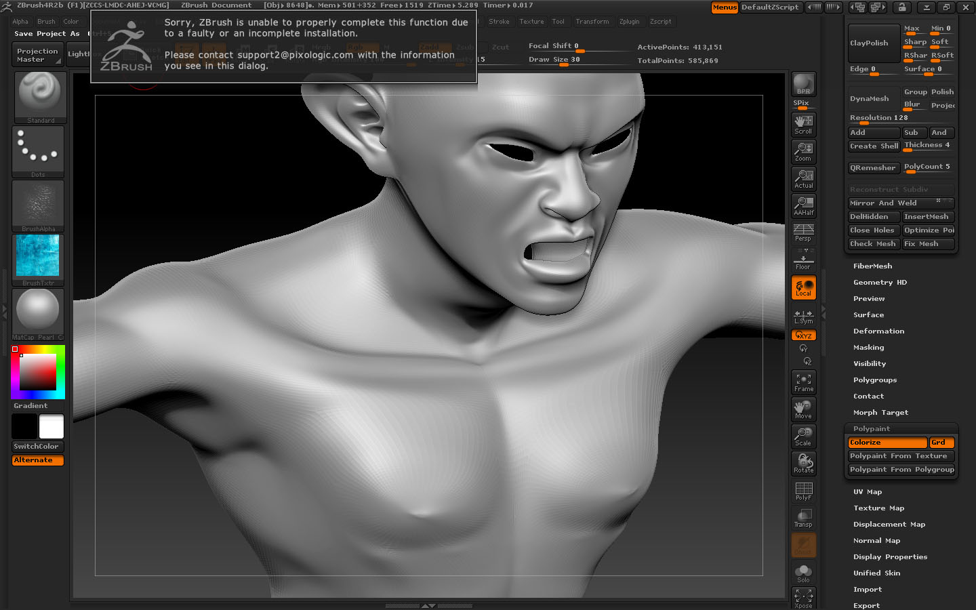Click the Xpose icon
The width and height of the screenshot is (976, 610).
click(x=804, y=598)
